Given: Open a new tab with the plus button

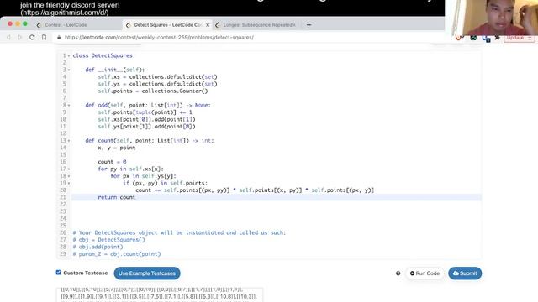Looking at the screenshot, I should pos(309,24).
